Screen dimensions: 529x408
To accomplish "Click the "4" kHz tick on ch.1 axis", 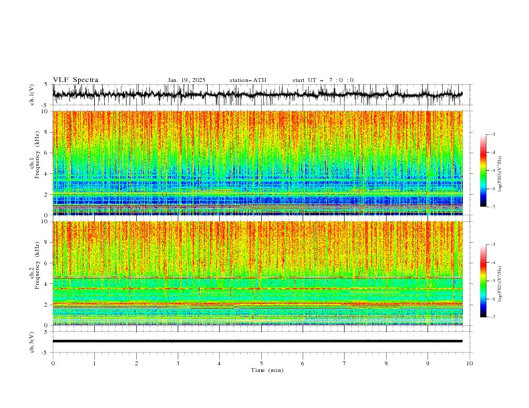I will 47,174.
